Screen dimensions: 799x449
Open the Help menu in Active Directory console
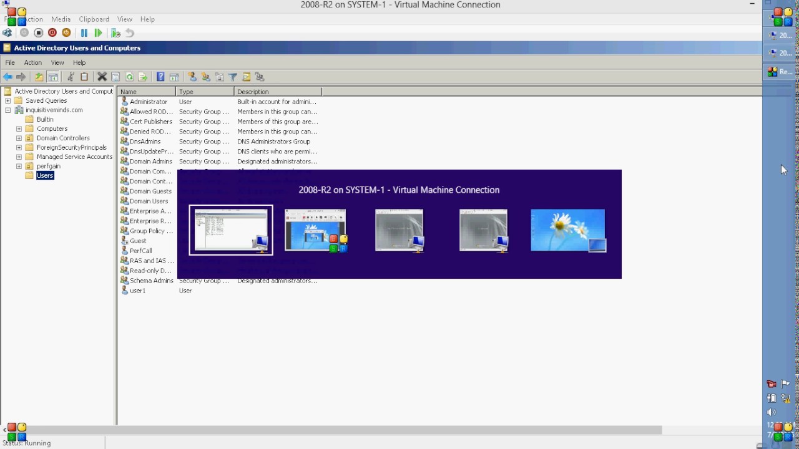tap(79, 62)
